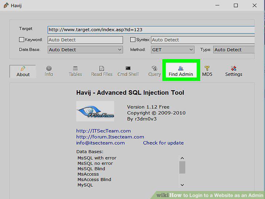Click the Data Bases list scrollbar thumb

point(182,167)
